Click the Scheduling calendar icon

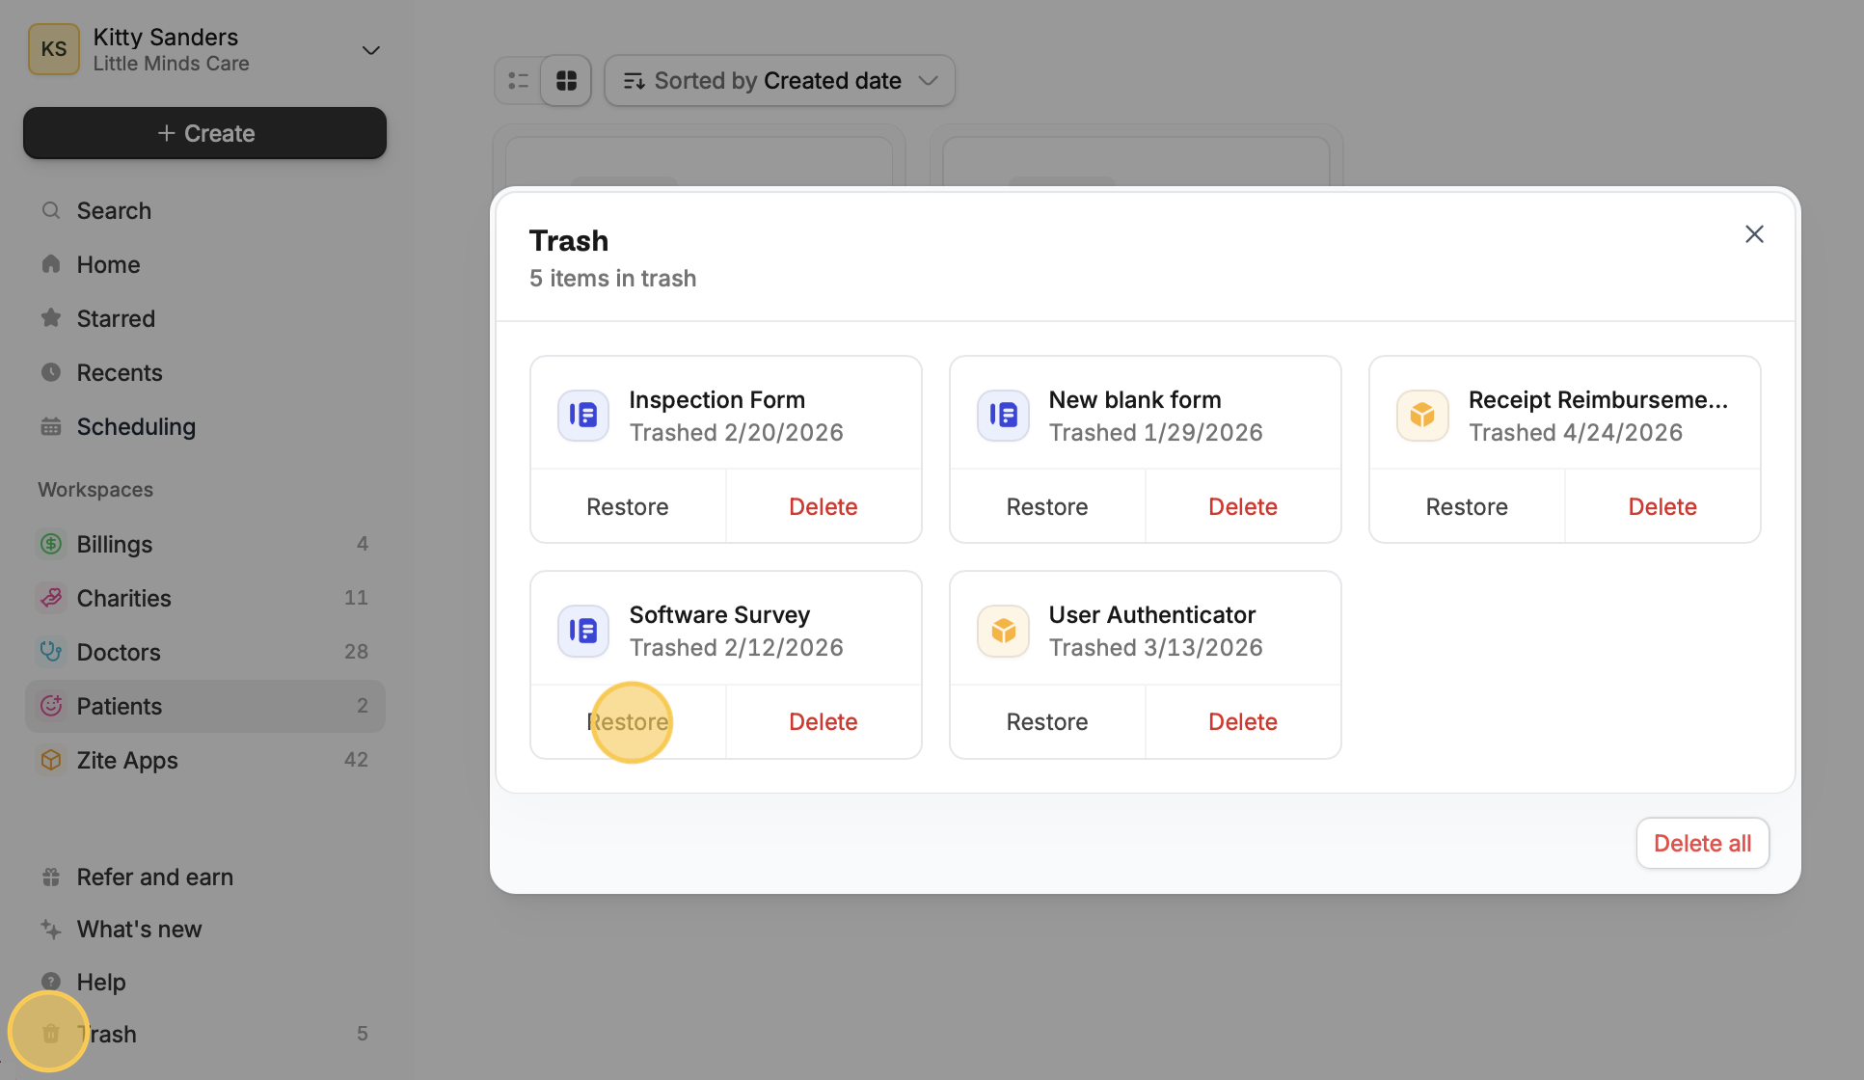[51, 426]
